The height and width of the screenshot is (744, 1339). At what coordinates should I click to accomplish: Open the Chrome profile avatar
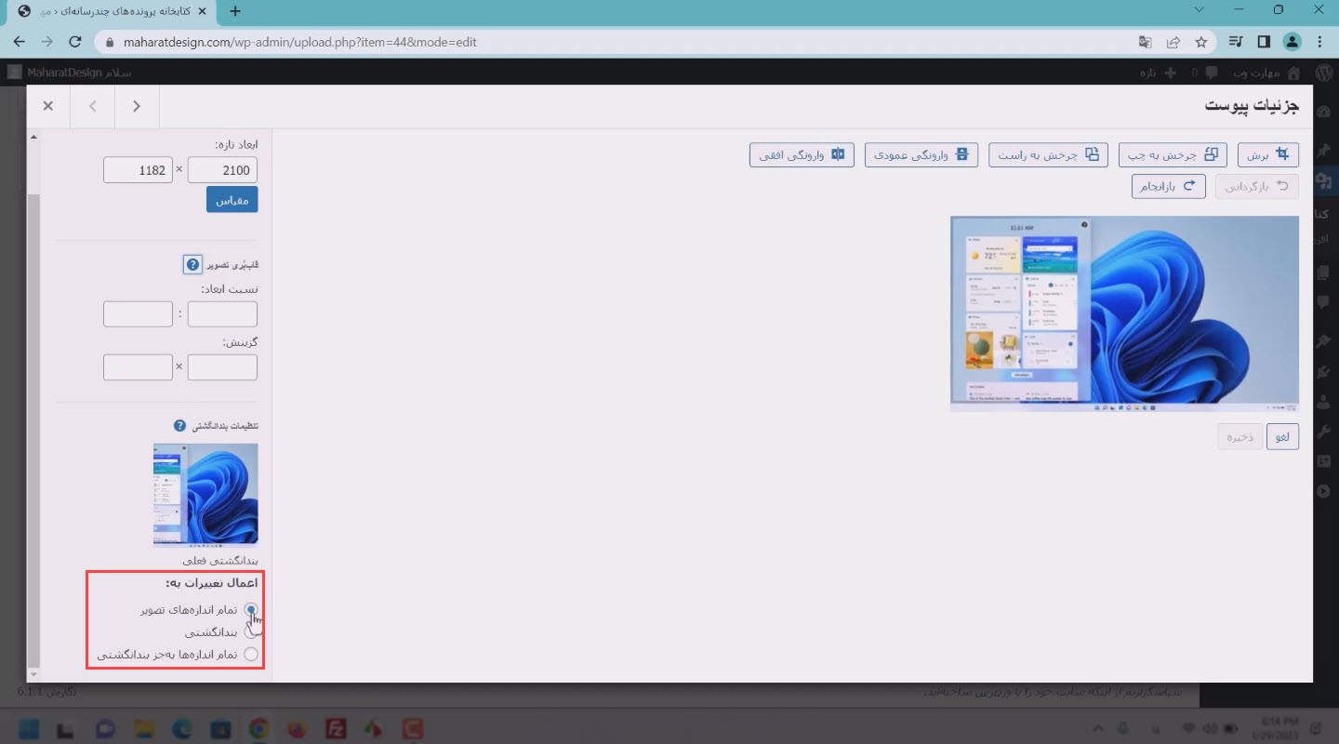(x=1293, y=42)
